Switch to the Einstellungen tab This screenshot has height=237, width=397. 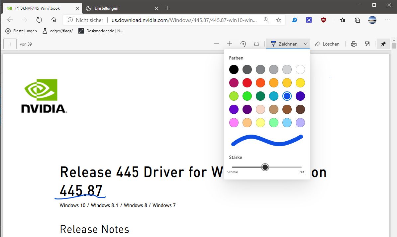coord(122,8)
